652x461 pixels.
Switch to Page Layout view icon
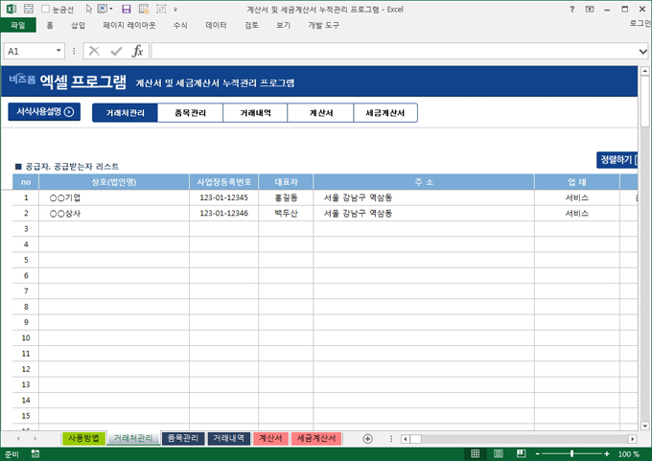click(499, 454)
